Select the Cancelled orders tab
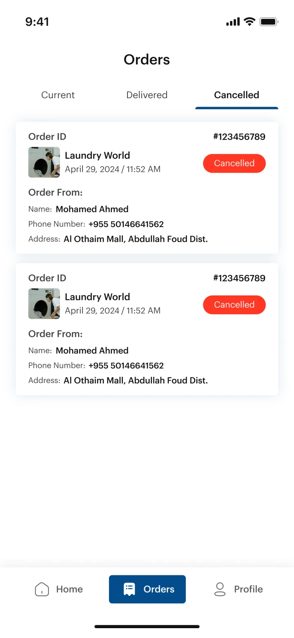Image resolution: width=294 pixels, height=638 pixels. click(x=236, y=95)
